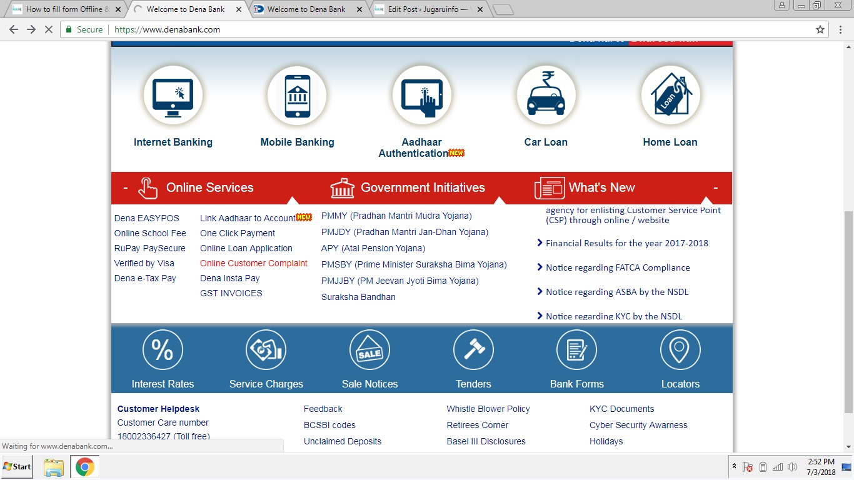Click the Tenders gavel icon
This screenshot has width=854, height=480.
coord(473,350)
